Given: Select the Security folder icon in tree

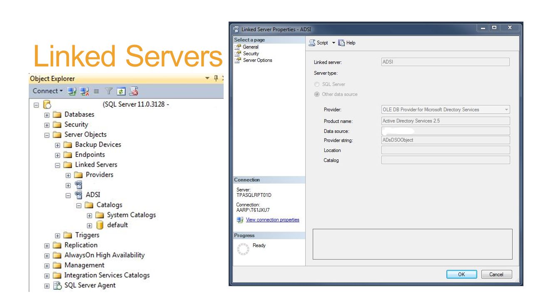Looking at the screenshot, I should tap(57, 125).
